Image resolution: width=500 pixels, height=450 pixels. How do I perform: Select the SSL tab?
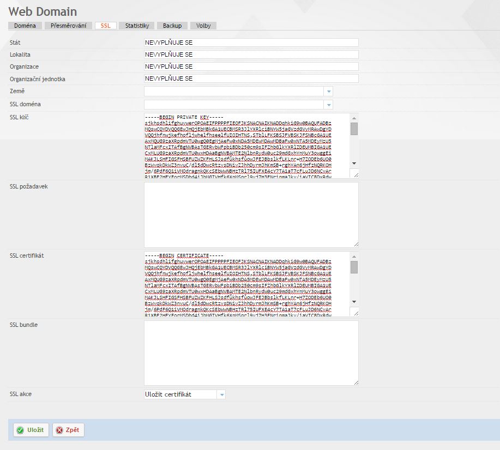[105, 26]
